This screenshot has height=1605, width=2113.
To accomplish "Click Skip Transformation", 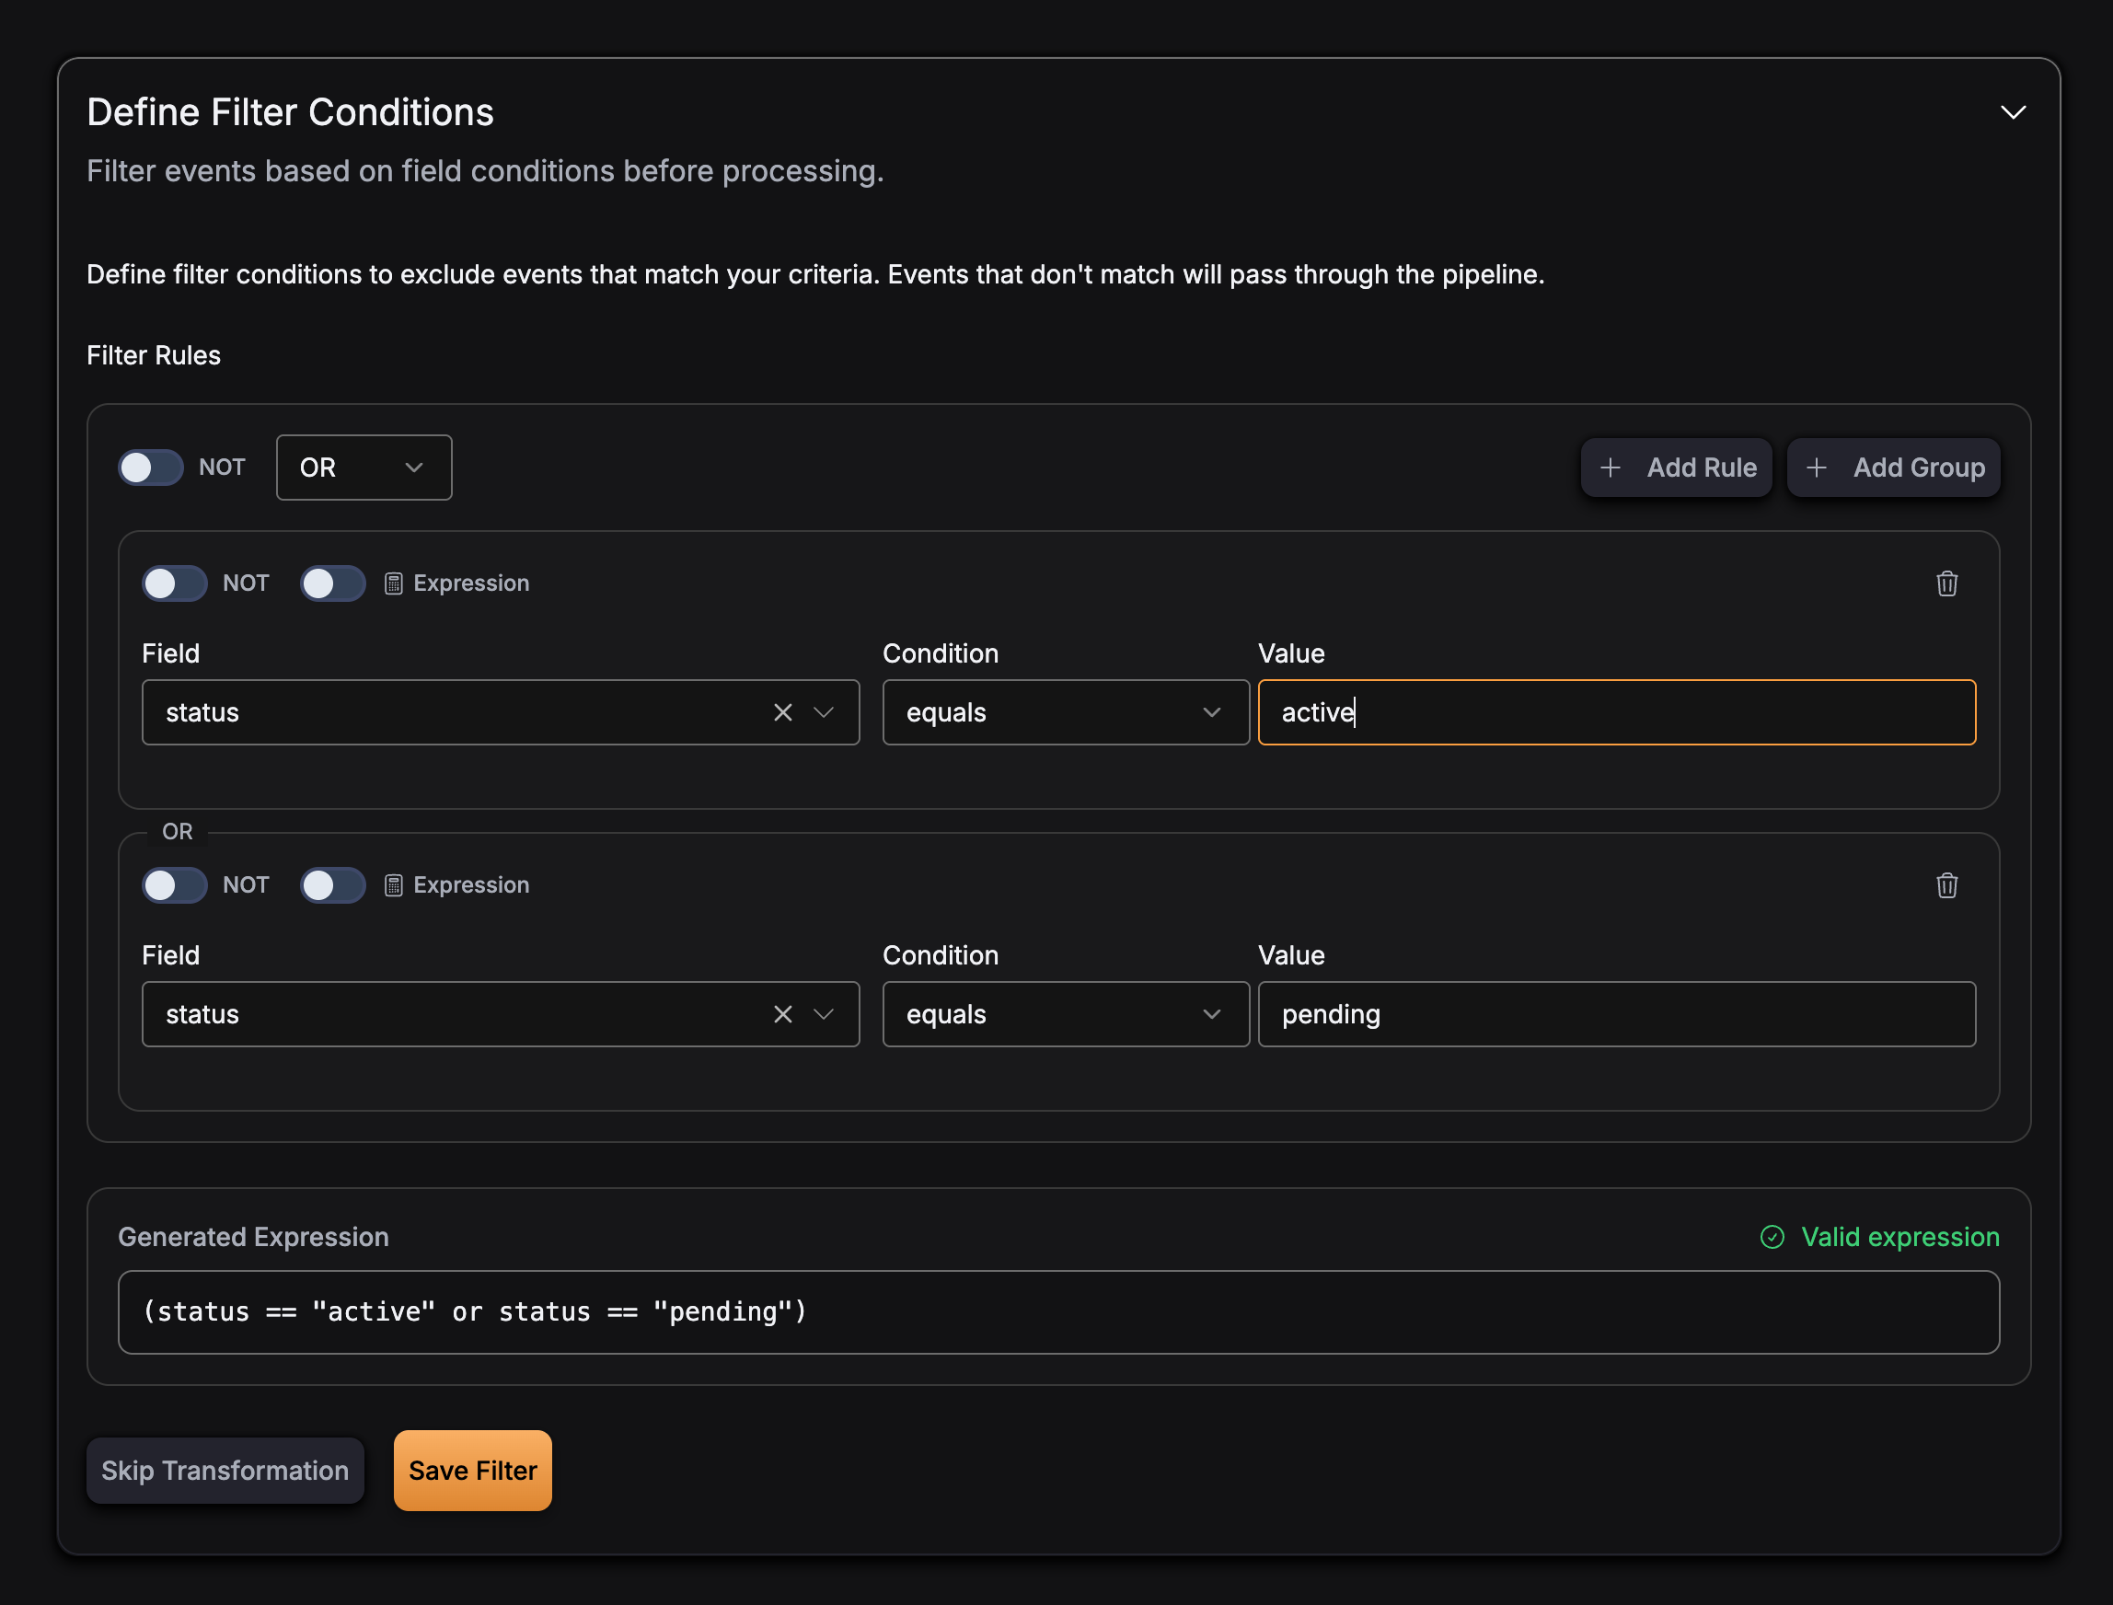I will pos(225,1471).
